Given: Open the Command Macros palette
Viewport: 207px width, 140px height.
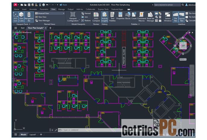Looking at the screenshot, I should pos(142,17).
